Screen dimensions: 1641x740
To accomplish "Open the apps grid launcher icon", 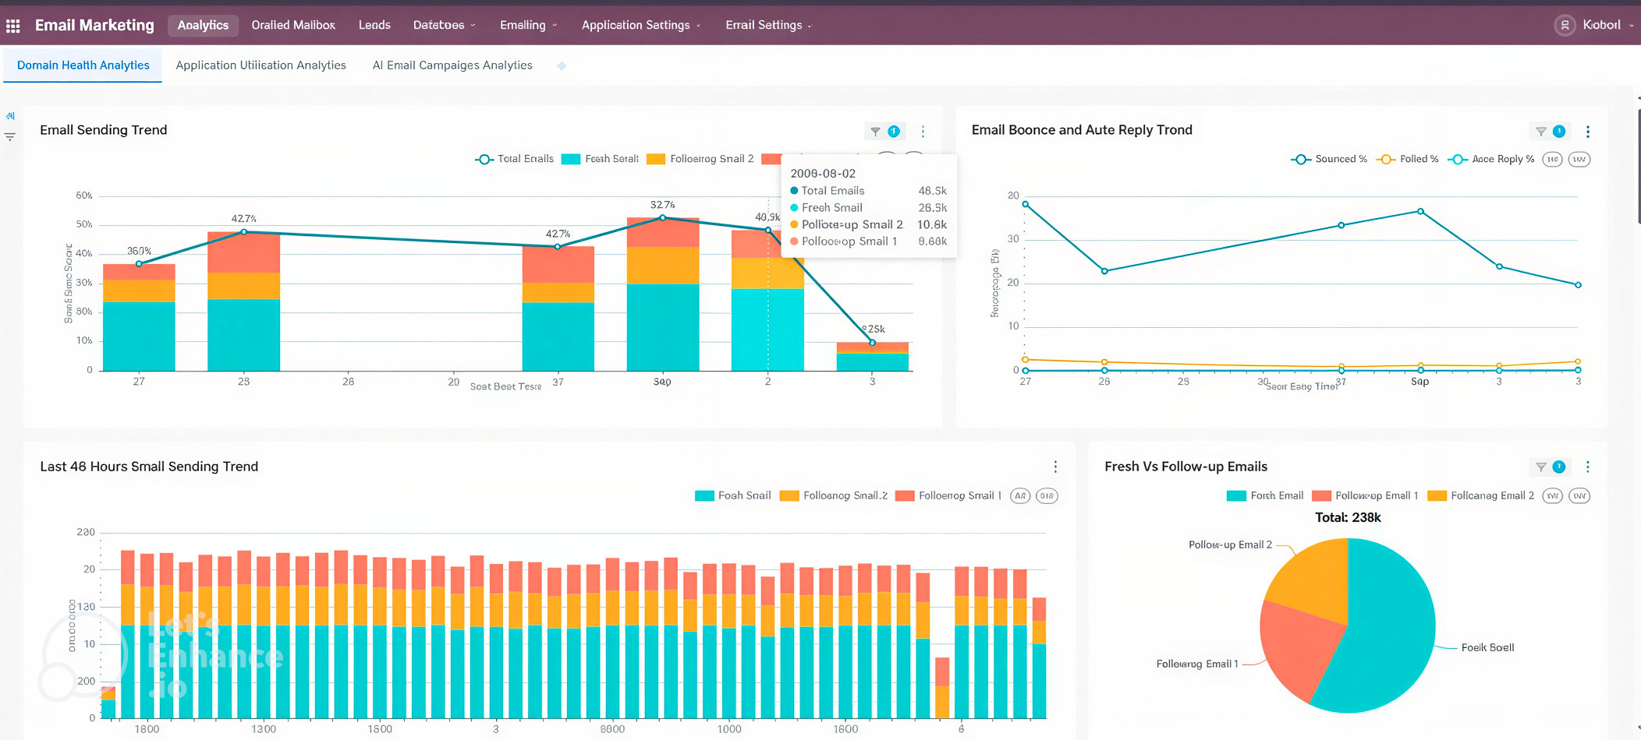I will coord(12,26).
